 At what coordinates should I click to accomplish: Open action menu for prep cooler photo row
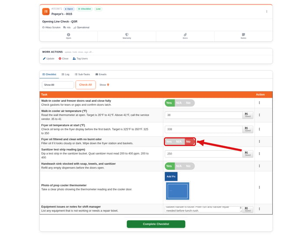[259, 188]
